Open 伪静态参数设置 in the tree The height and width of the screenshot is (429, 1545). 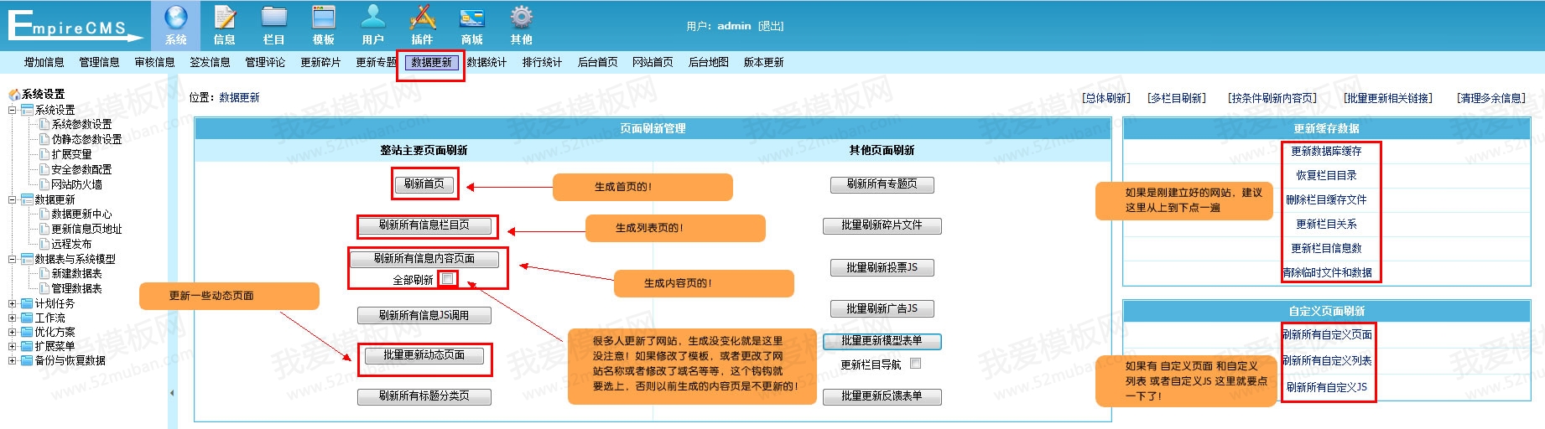(86, 140)
